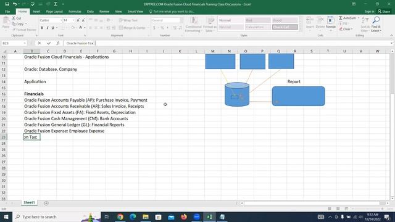Confirm the cell entry with the checkmark icon
The height and width of the screenshot is (222, 395).
tap(49, 43)
